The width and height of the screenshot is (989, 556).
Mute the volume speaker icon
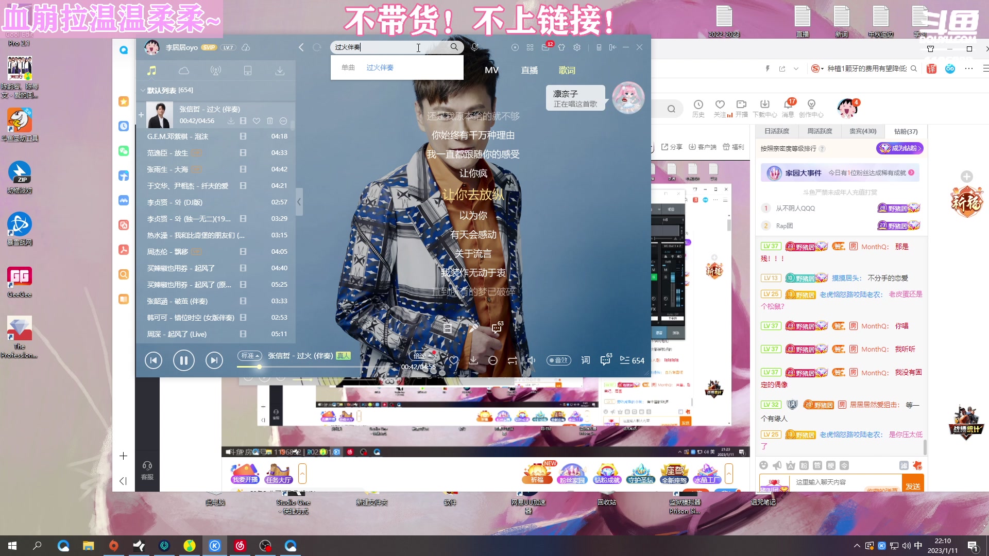pos(532,360)
